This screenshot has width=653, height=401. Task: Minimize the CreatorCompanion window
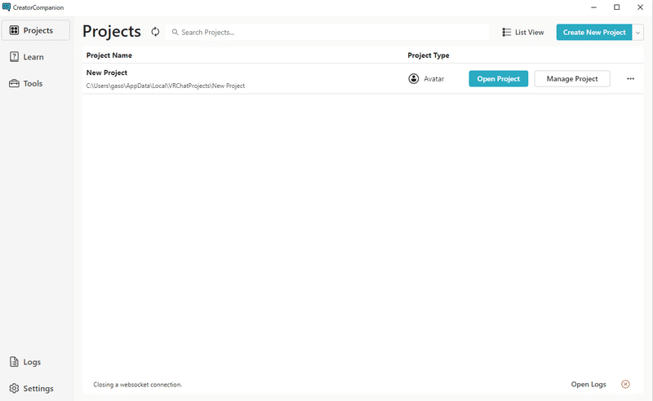[x=594, y=7]
